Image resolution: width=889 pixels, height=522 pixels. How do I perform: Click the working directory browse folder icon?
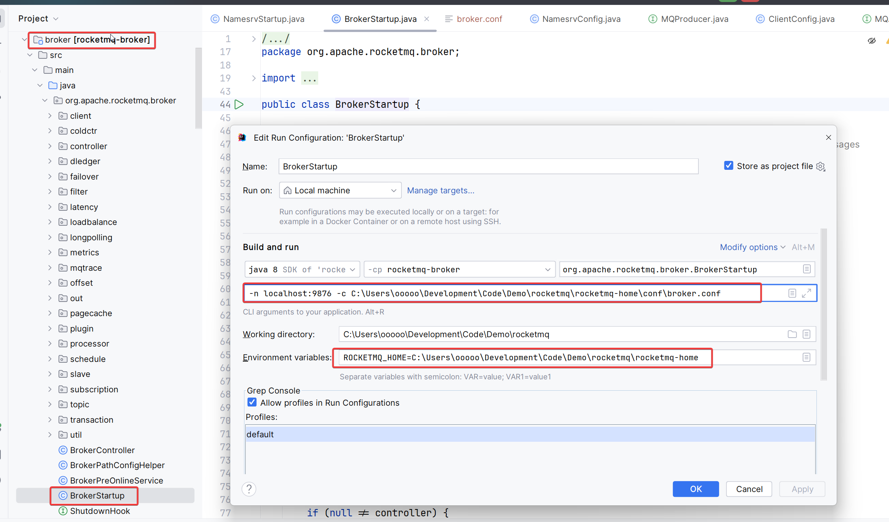(792, 334)
